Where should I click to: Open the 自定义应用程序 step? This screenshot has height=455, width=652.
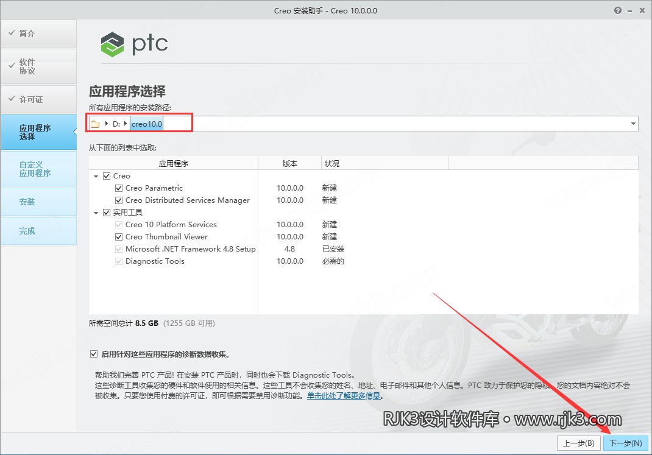pos(38,169)
